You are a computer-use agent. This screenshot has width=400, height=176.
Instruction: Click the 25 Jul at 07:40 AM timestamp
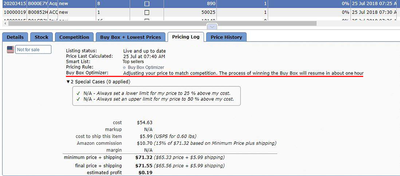tap(144, 56)
